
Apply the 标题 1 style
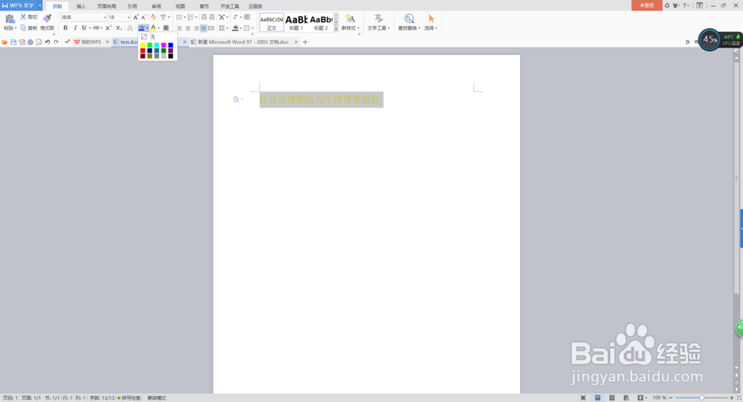point(296,23)
